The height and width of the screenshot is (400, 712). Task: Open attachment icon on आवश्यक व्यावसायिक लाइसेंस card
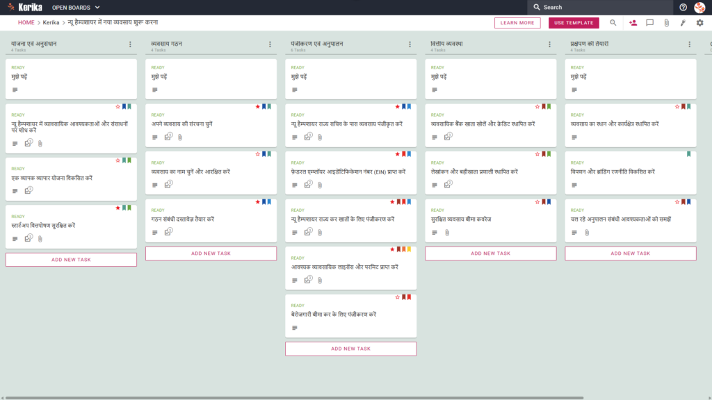(320, 281)
